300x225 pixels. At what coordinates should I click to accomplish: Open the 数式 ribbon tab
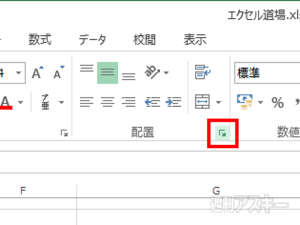coord(40,39)
